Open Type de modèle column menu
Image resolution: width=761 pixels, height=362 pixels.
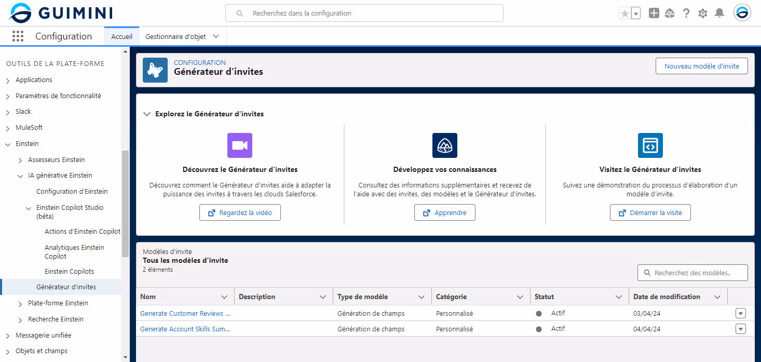(x=422, y=297)
